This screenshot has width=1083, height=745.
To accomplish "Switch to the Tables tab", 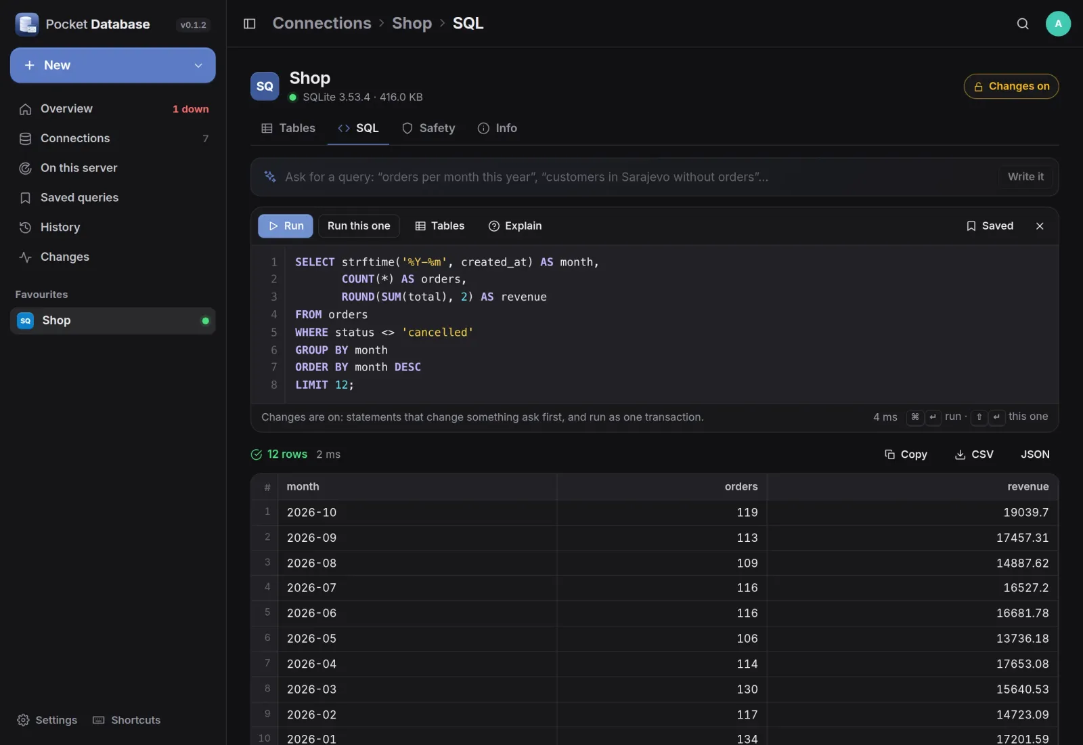I will coord(288,129).
